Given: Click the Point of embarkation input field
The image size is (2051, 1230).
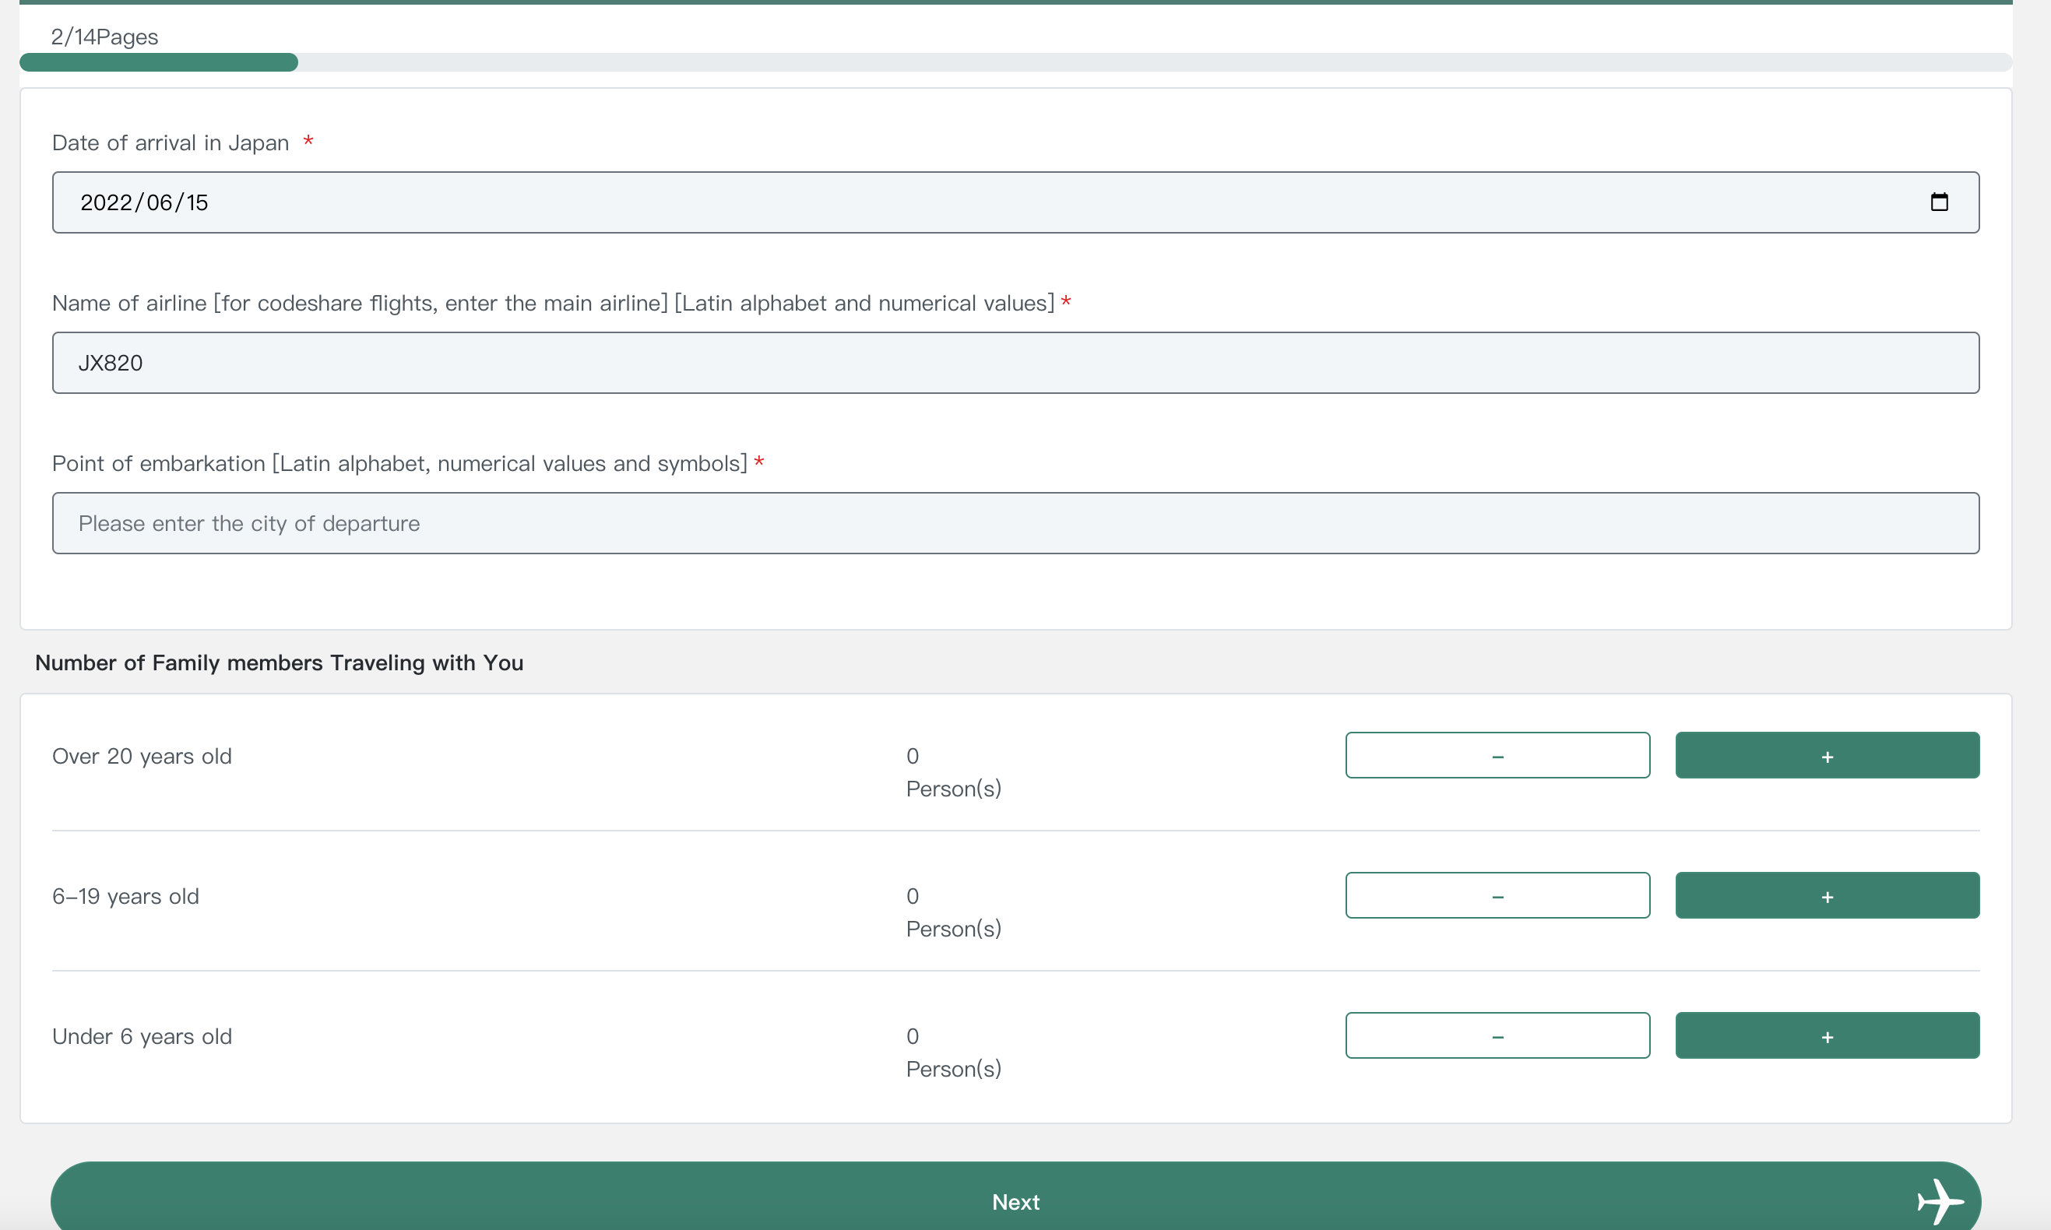Looking at the screenshot, I should click(1015, 523).
